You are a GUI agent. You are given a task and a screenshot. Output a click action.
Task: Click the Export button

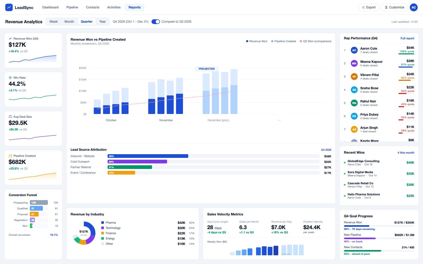[x=369, y=7]
